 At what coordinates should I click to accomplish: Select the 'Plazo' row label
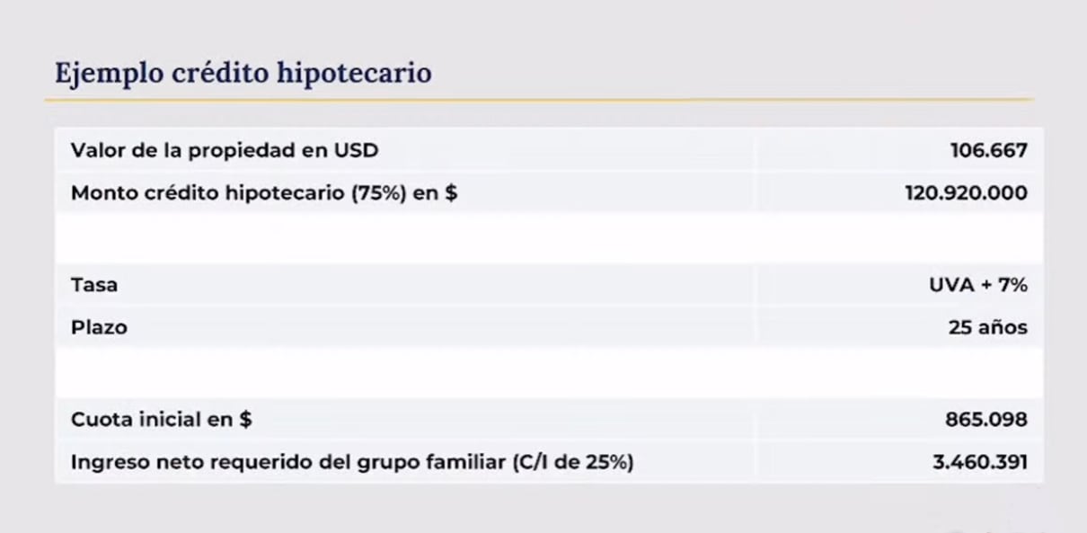(x=99, y=327)
